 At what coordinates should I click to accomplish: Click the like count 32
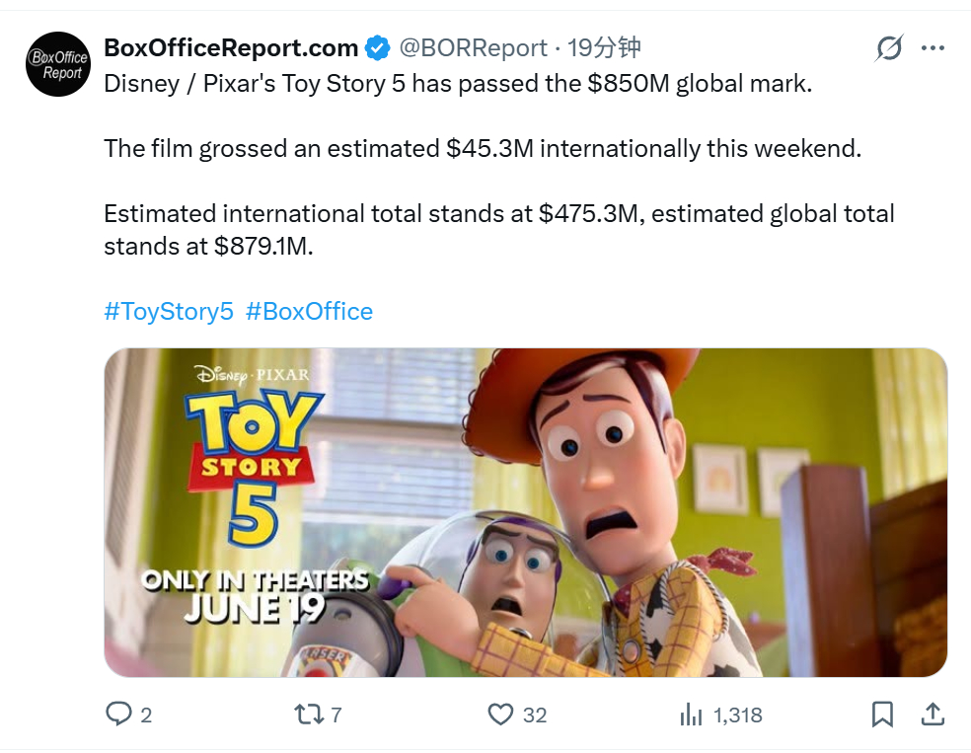[535, 715]
